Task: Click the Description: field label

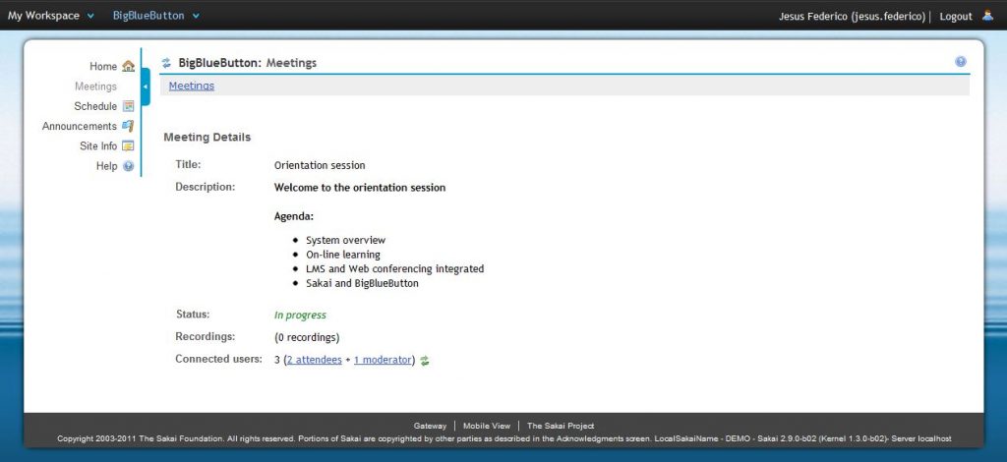Action: [x=206, y=187]
